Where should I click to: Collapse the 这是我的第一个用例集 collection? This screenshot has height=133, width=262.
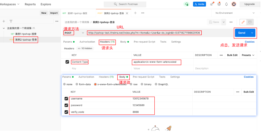(x=4, y=28)
